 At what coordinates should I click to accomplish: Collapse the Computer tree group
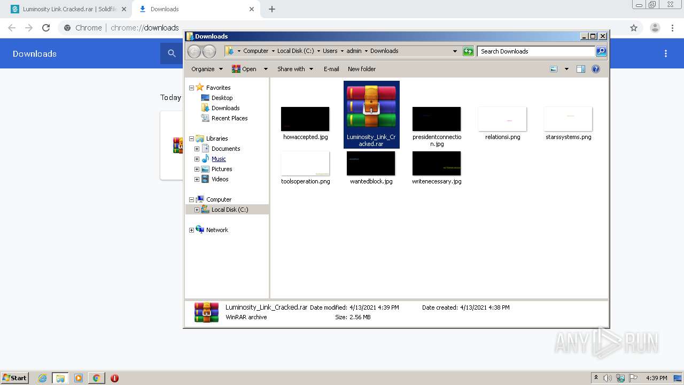click(191, 199)
